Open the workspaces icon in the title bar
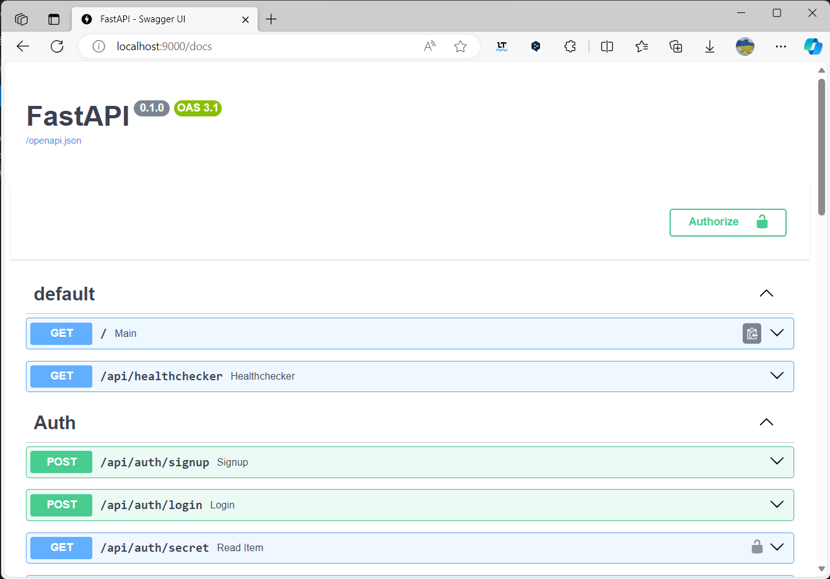830x579 pixels. 22,19
